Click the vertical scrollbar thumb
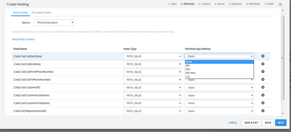The width and height of the screenshot is (291, 132). 283,58
